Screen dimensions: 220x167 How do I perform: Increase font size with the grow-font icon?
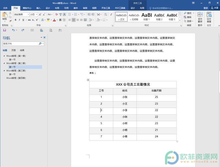40,15
